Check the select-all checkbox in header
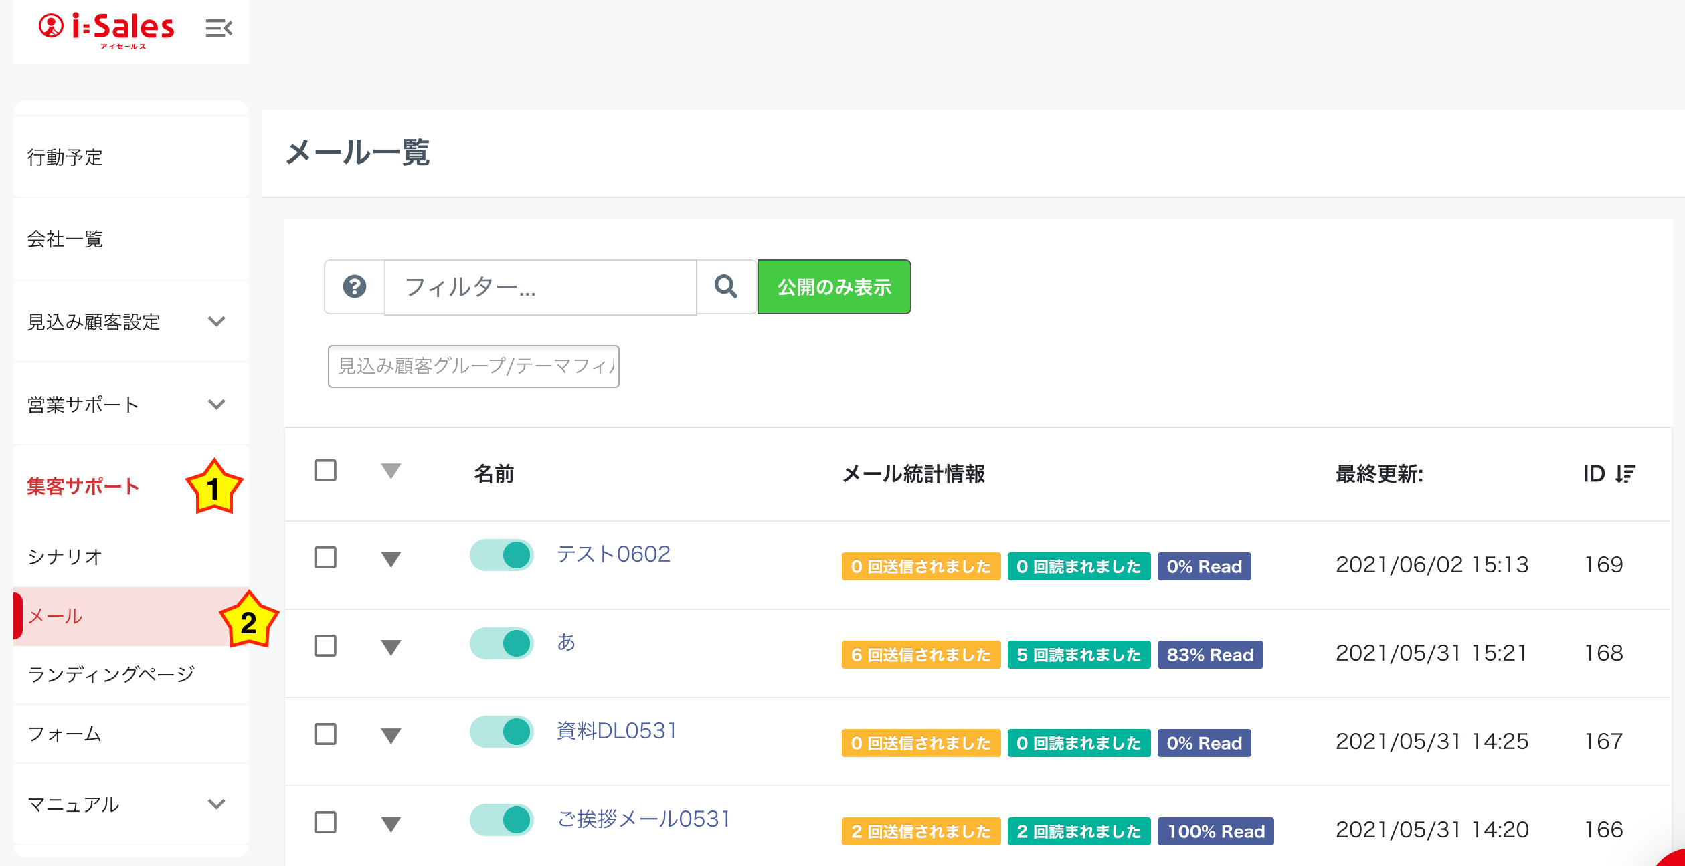This screenshot has height=866, width=1685. (x=325, y=471)
